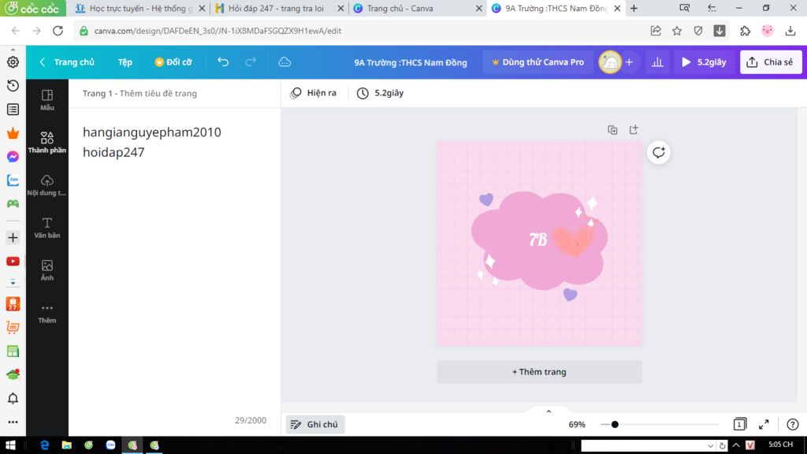Switch to Trang chủ - Canva tab

coord(418,8)
